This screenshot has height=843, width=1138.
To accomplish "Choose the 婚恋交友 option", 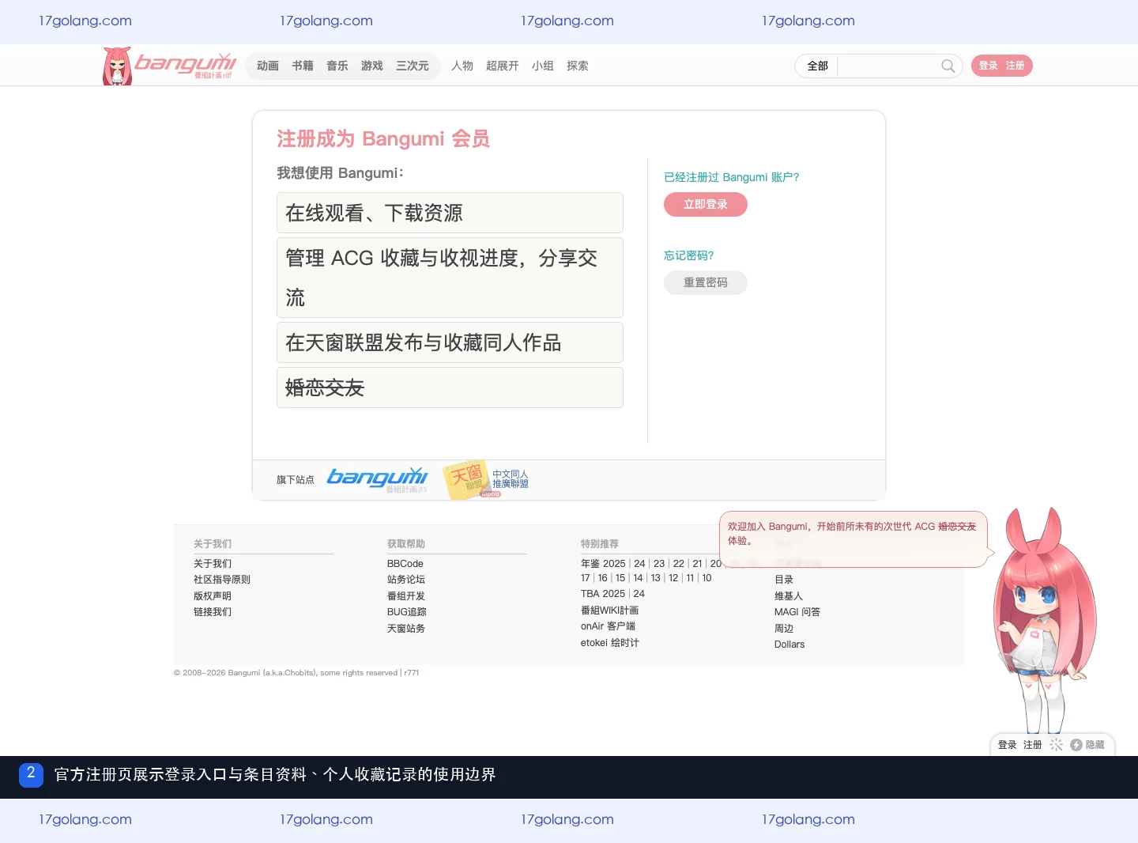I will (x=450, y=387).
